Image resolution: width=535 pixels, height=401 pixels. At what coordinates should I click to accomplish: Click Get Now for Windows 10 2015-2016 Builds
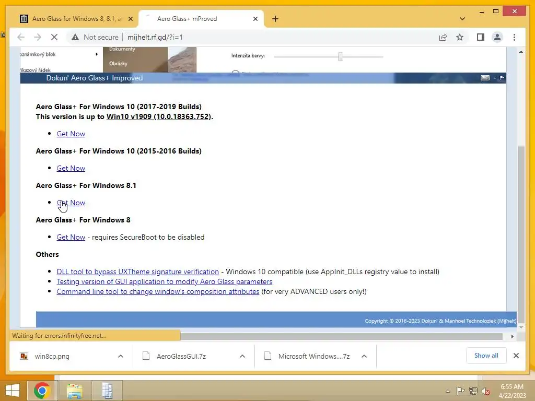(71, 168)
